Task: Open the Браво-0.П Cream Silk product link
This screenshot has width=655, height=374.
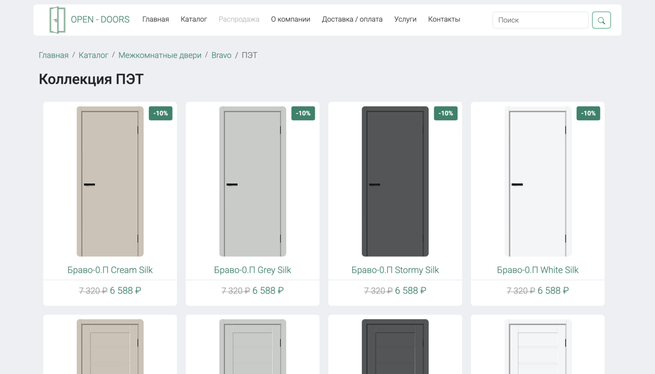Action: 110,270
